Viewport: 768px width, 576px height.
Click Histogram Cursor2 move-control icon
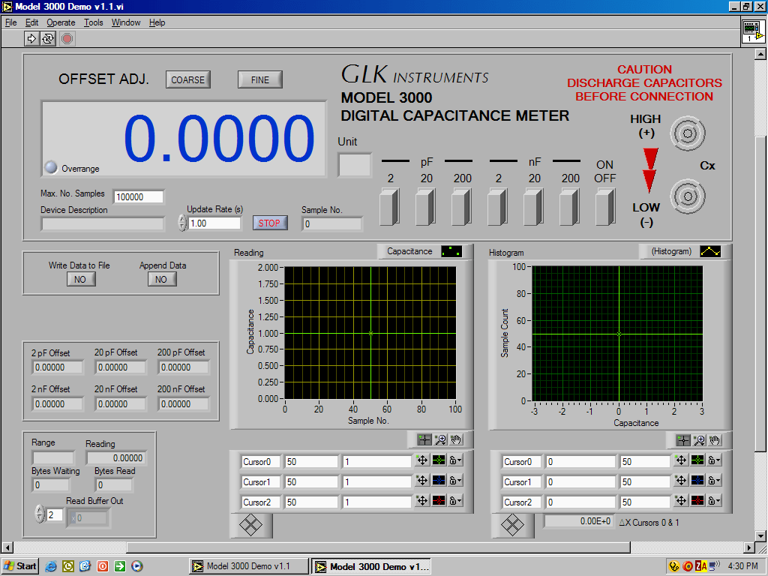[x=681, y=500]
